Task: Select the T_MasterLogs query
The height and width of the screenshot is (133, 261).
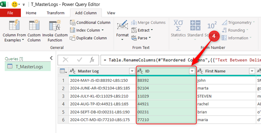Action: coord(27,66)
